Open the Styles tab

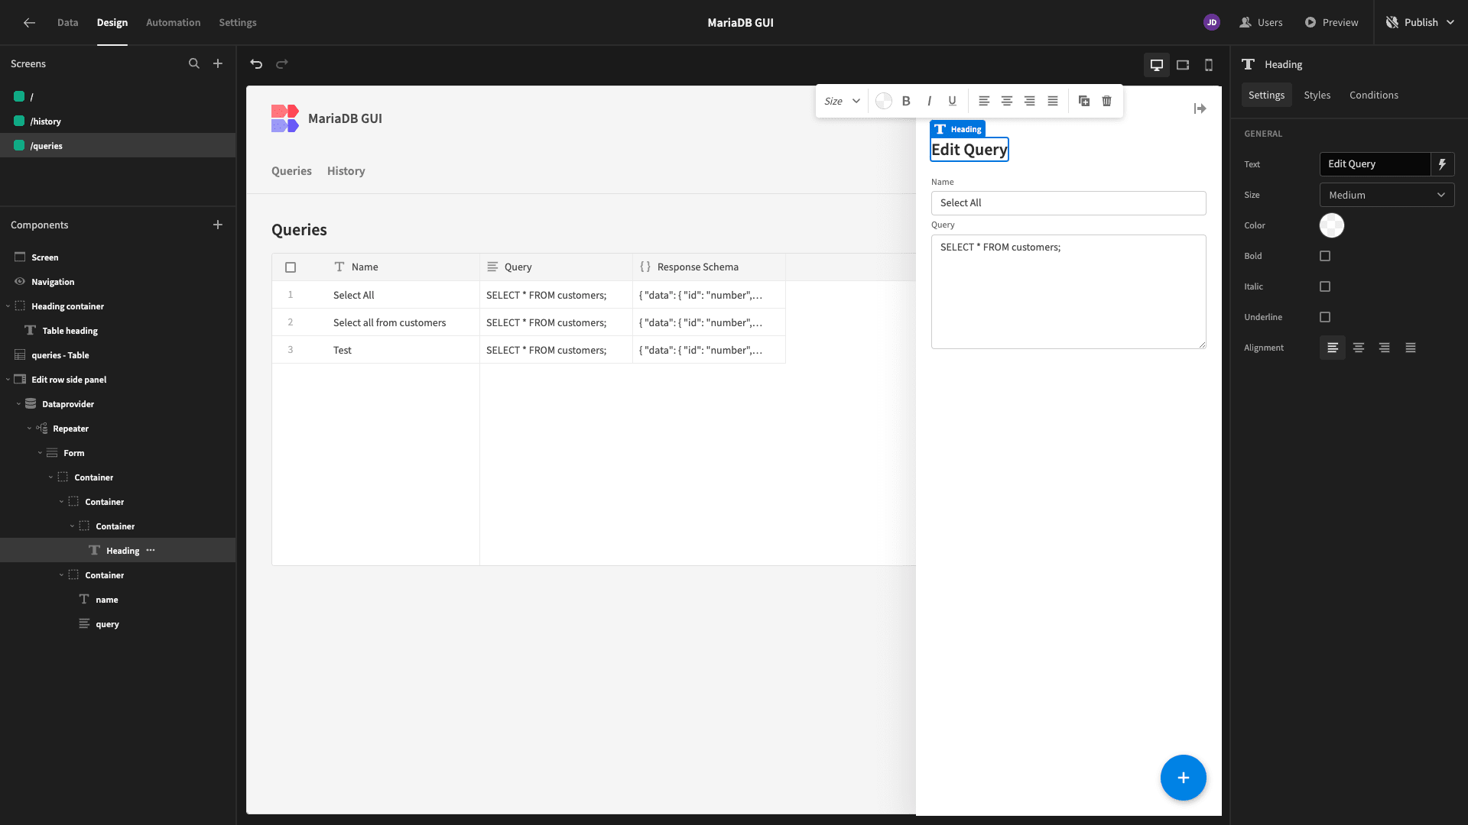(x=1317, y=95)
